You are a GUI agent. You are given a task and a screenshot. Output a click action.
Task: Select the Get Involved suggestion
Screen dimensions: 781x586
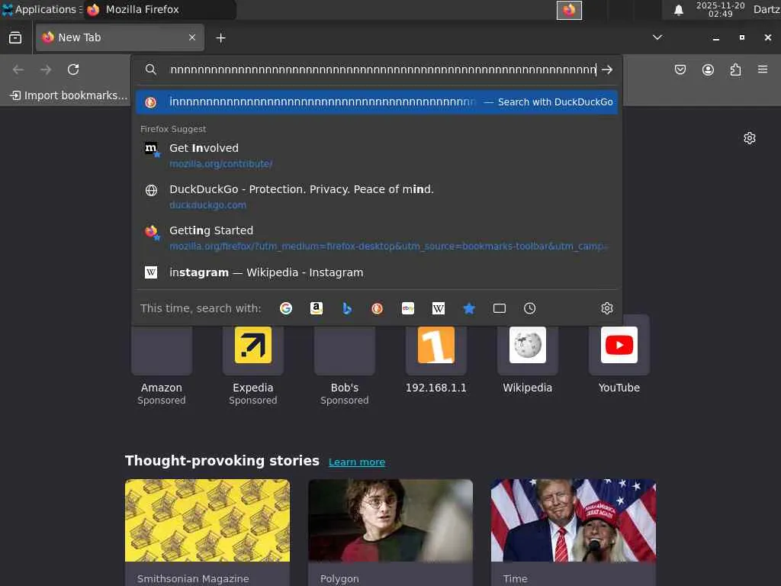[377, 156]
